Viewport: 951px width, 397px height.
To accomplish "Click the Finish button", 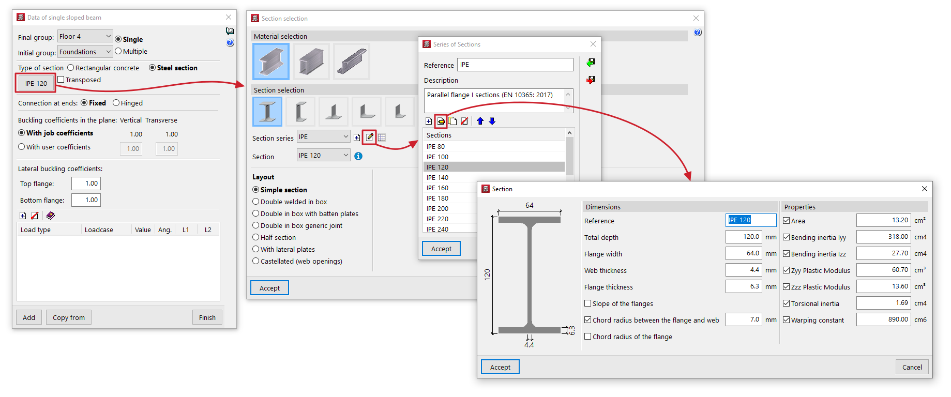I will tap(207, 317).
